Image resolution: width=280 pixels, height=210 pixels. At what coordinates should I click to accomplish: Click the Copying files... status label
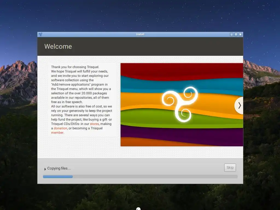(x=59, y=168)
